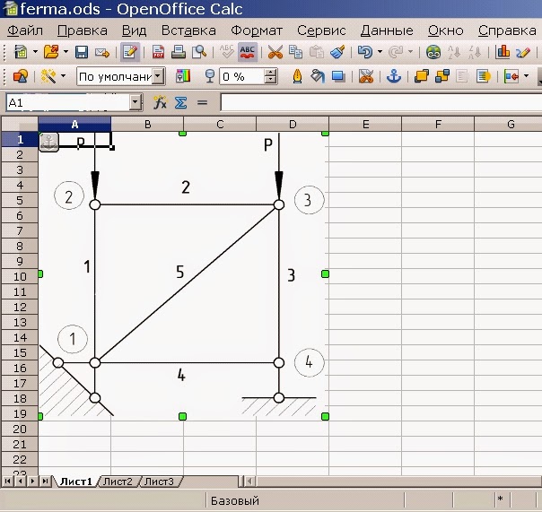
Task: Change anchor with the toolbar anchor icon
Action: point(394,76)
